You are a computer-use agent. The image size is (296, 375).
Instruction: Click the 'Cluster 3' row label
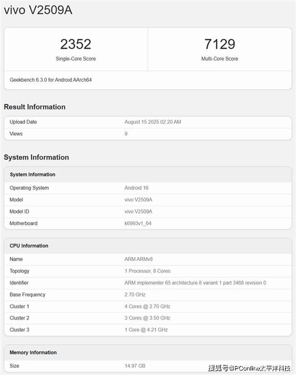(19, 330)
